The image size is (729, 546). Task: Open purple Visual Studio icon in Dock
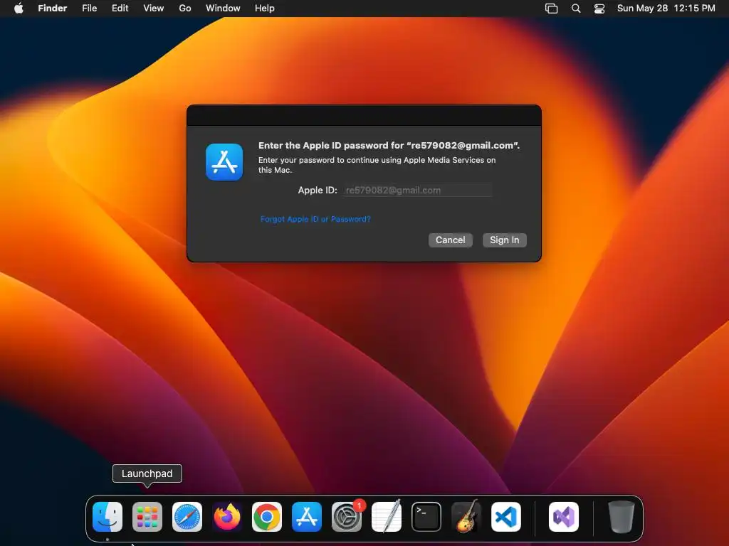564,517
